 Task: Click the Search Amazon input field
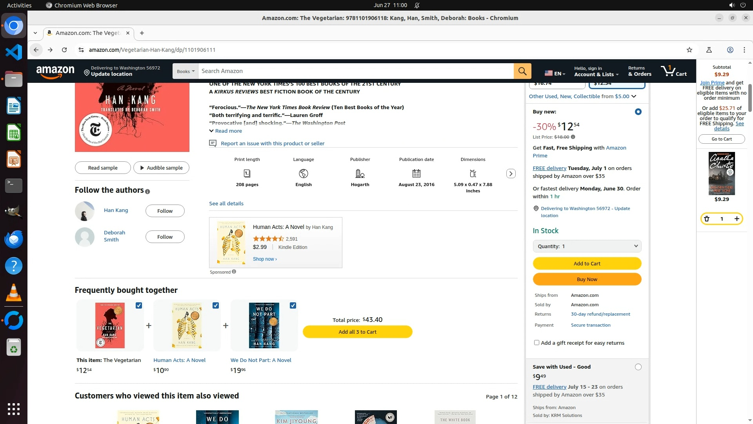point(355,71)
